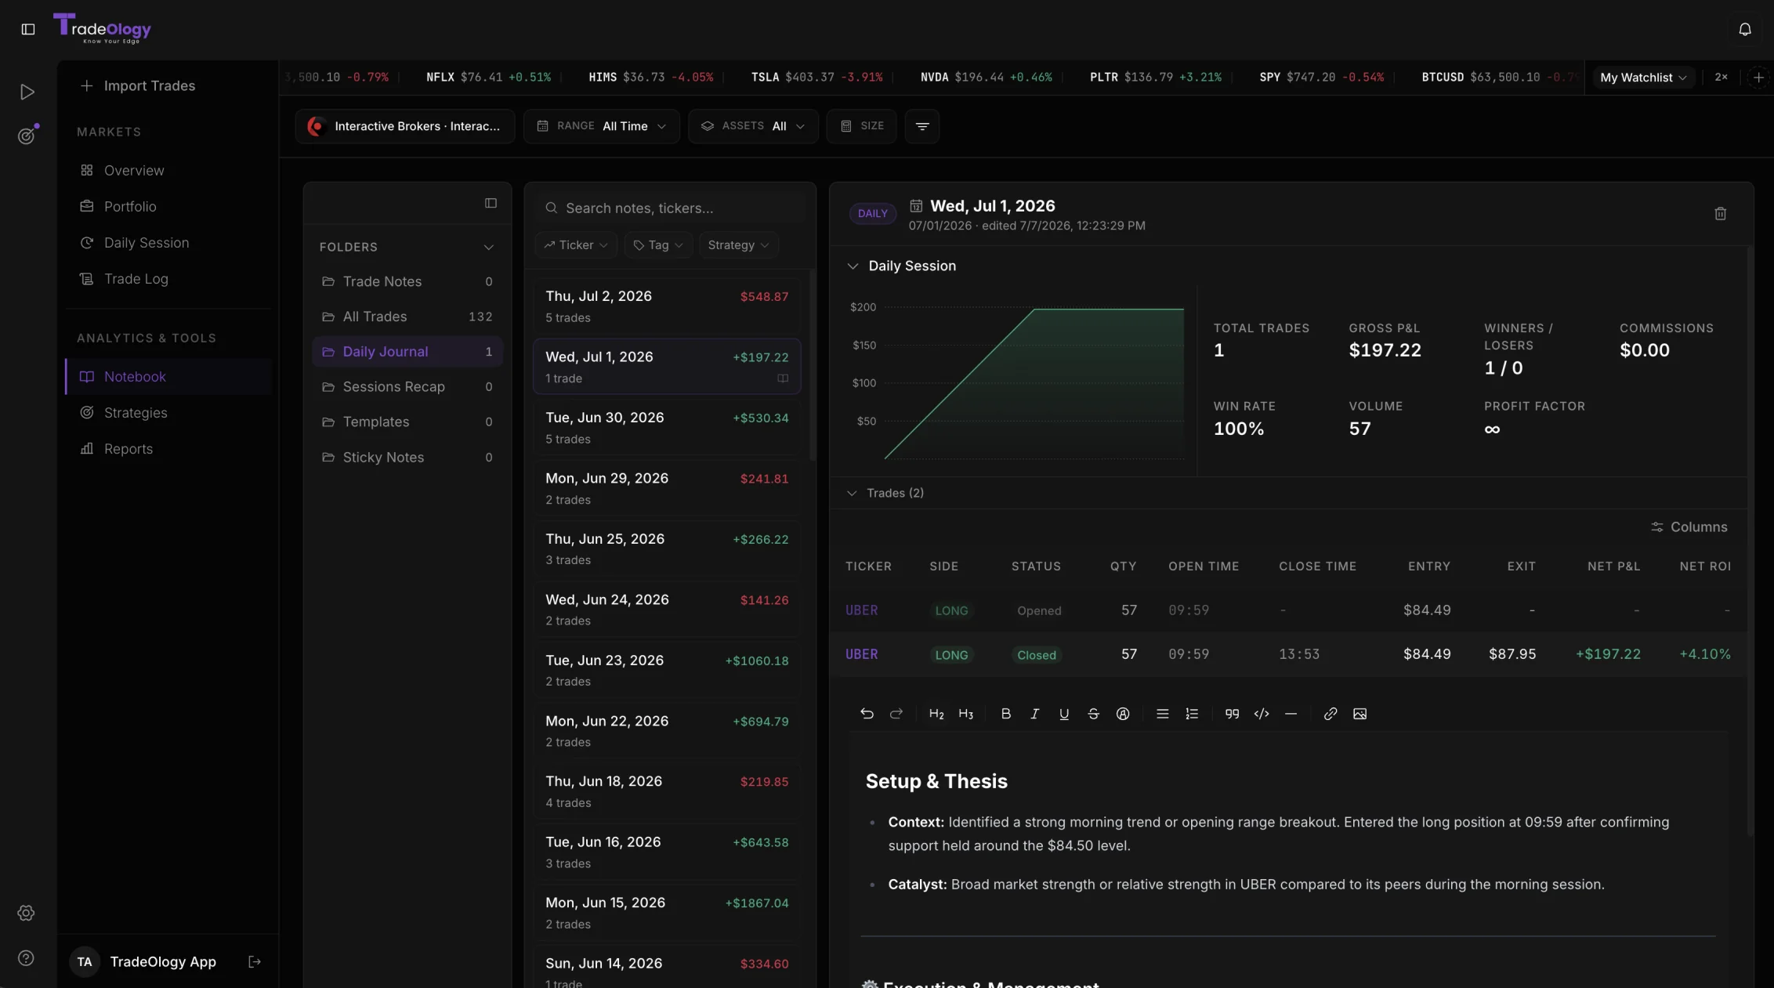Select Interactive Brokers account selector
The width and height of the screenshot is (1774, 988).
point(404,126)
